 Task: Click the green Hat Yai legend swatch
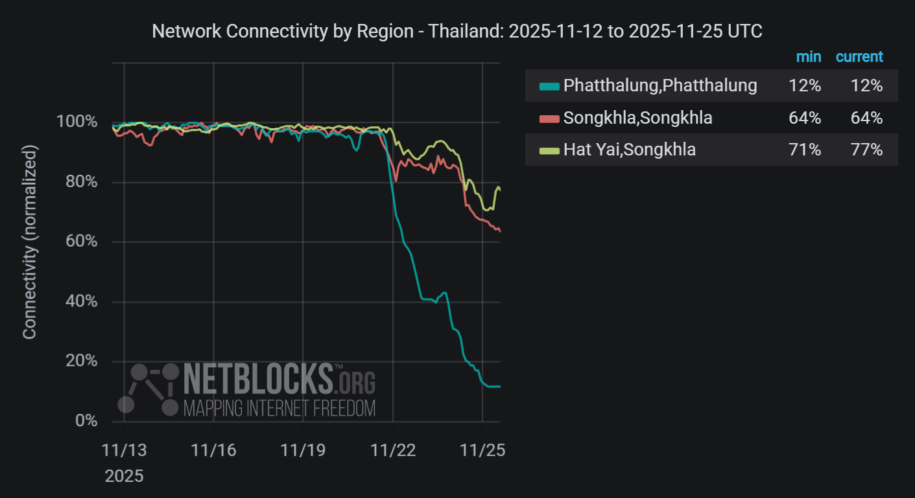click(549, 150)
